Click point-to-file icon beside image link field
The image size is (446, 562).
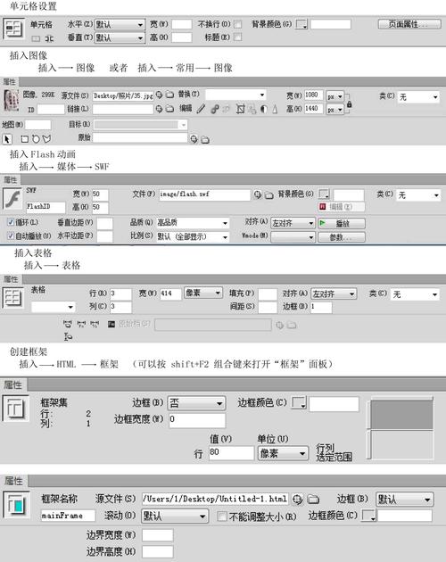[160, 109]
